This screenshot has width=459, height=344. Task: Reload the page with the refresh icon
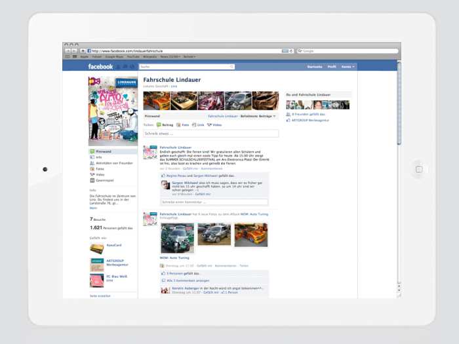pyautogui.click(x=291, y=51)
